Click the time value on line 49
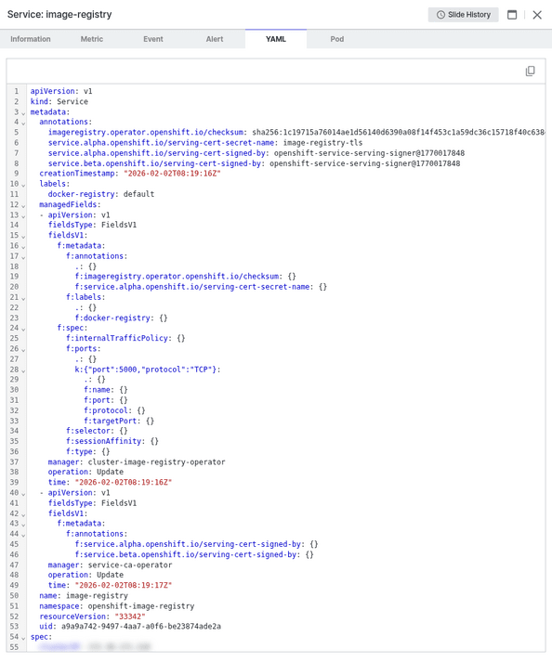The image size is (552, 662). [124, 585]
